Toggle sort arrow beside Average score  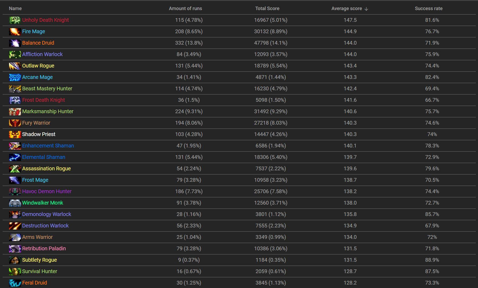coord(366,9)
